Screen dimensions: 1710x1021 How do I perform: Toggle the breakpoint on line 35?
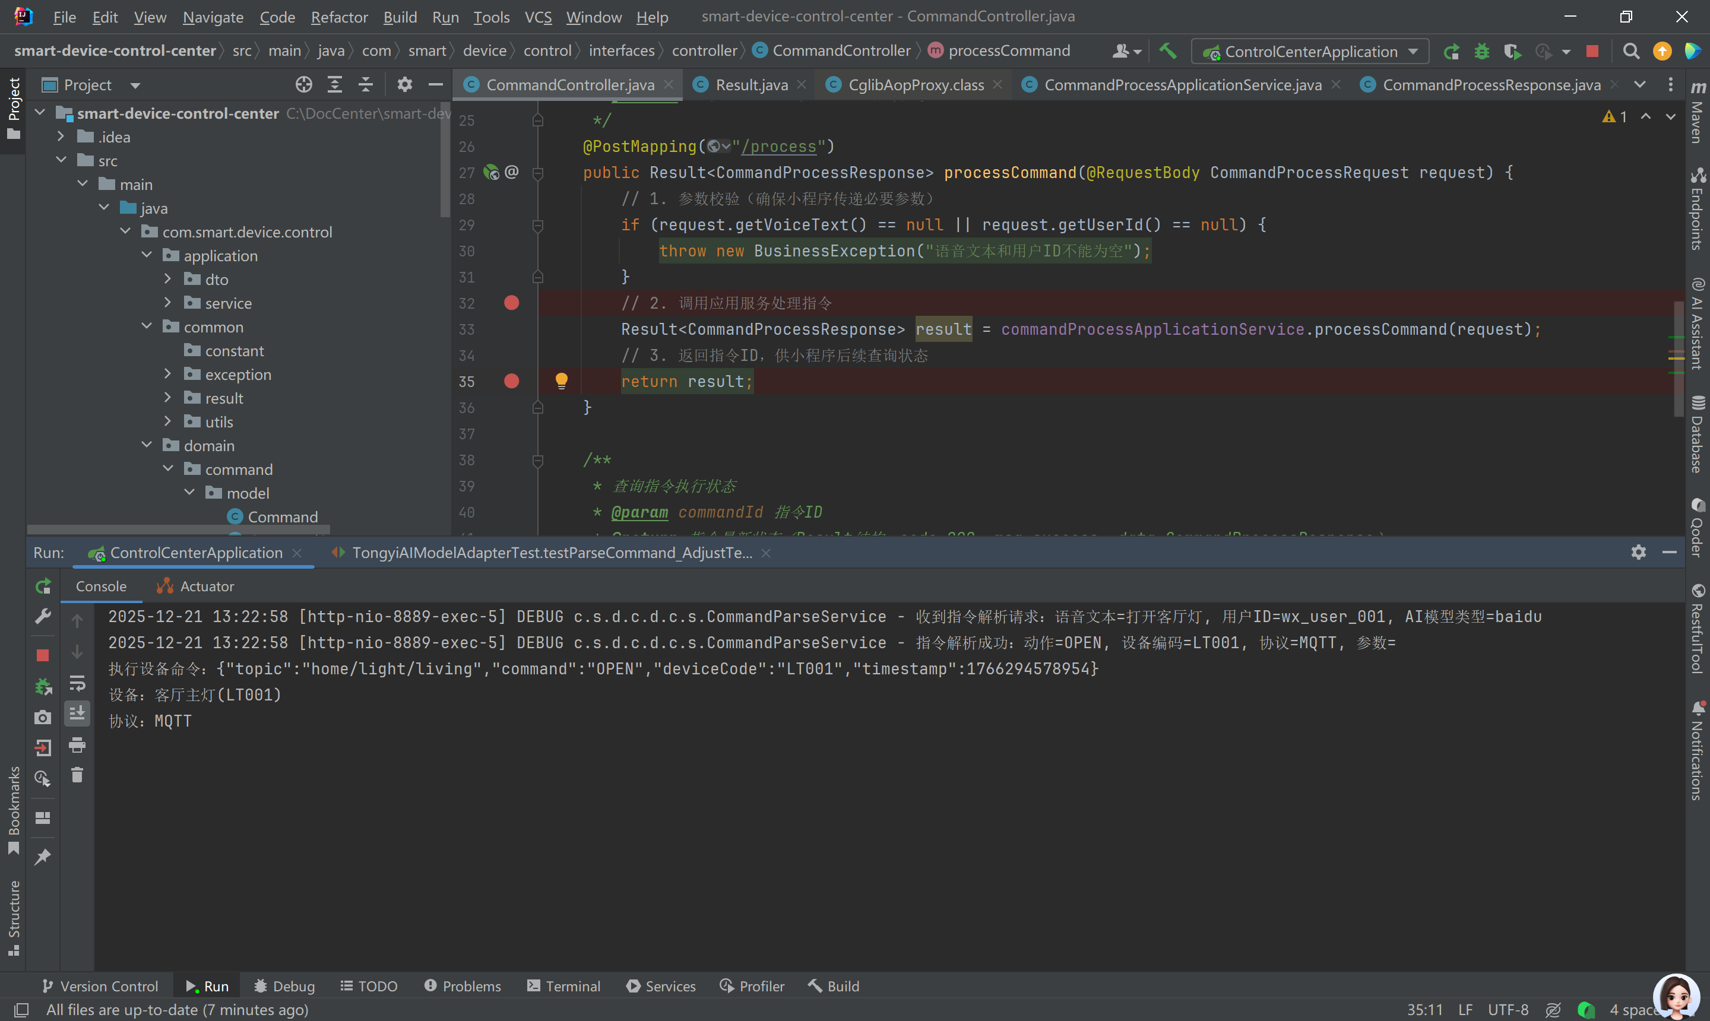(x=511, y=381)
